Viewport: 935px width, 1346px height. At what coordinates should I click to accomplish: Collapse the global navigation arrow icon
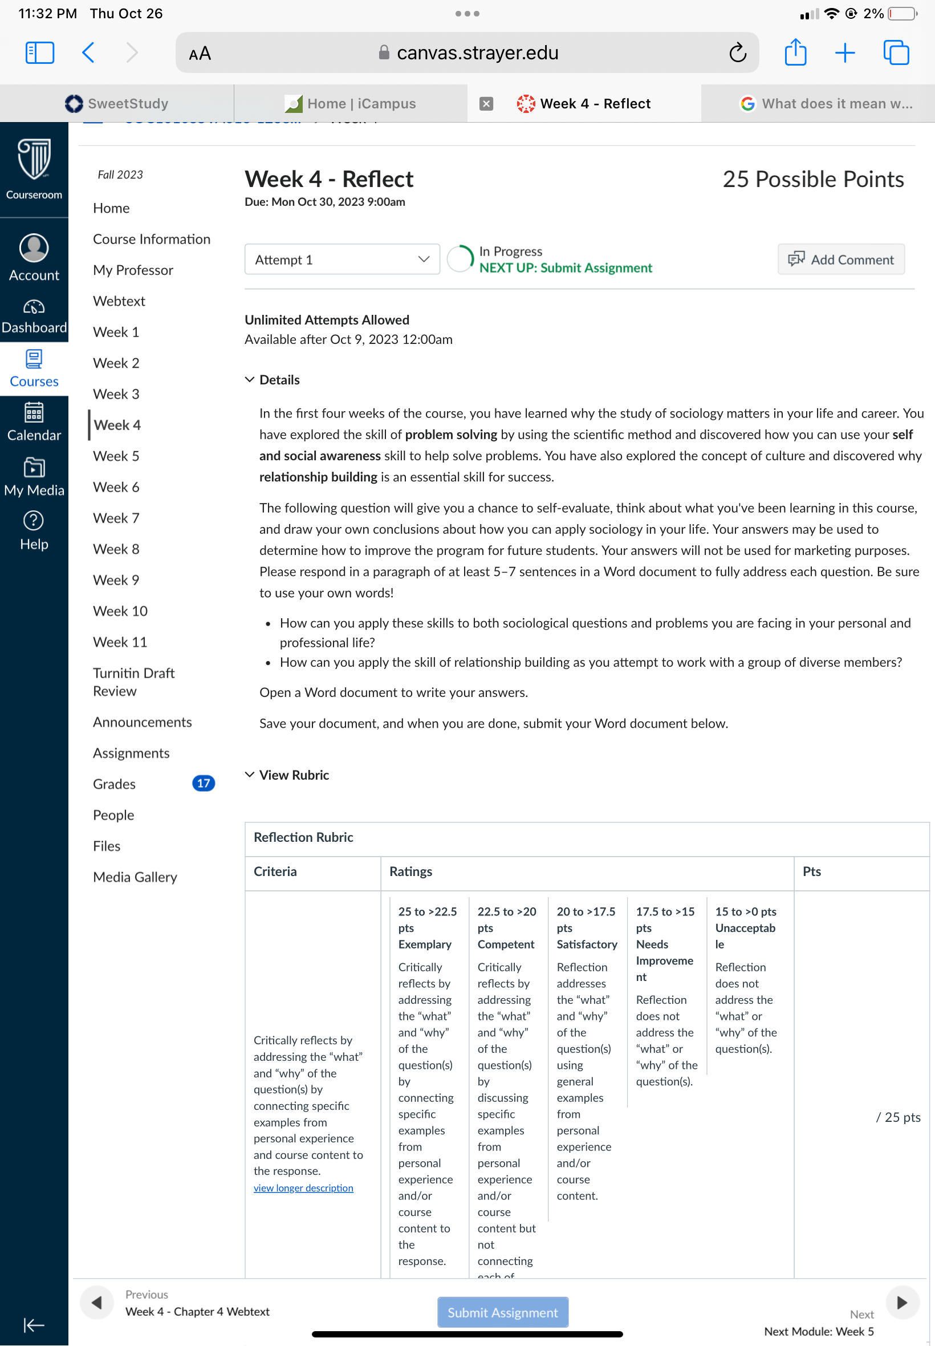(x=34, y=1324)
